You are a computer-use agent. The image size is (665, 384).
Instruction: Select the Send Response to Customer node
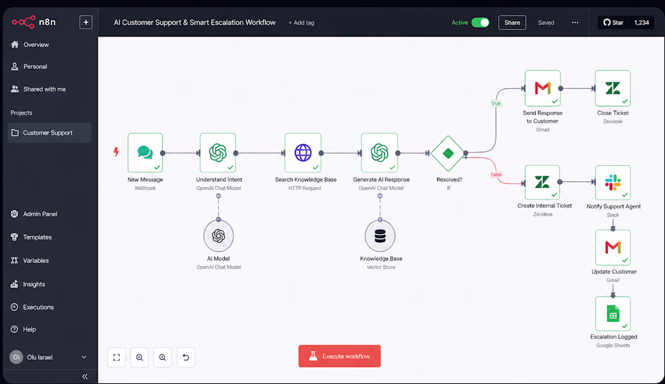point(542,88)
